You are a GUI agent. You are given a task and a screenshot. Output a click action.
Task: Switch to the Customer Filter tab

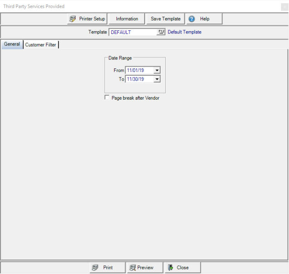41,45
